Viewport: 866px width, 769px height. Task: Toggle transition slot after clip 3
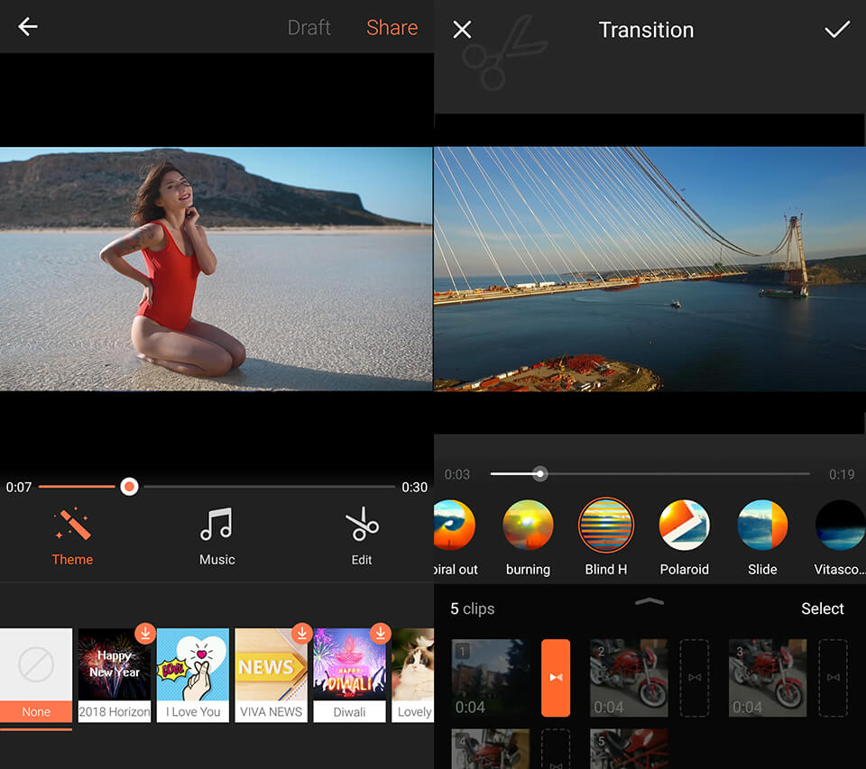point(833,678)
